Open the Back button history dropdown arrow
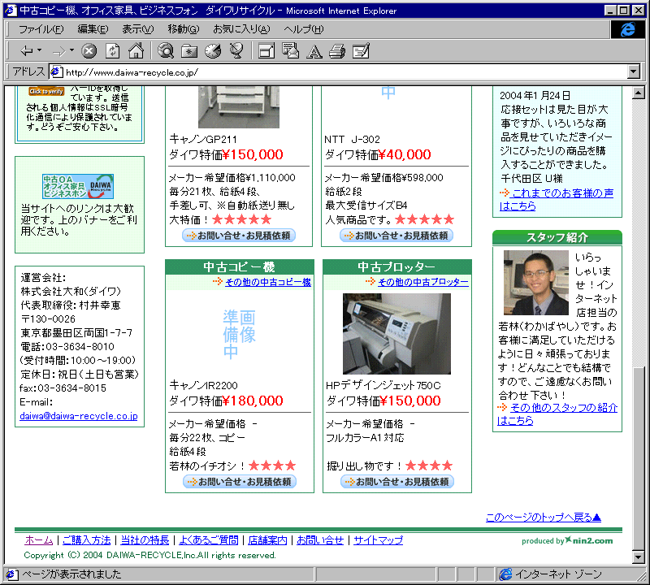Image resolution: width=650 pixels, height=585 pixels. tap(39, 50)
